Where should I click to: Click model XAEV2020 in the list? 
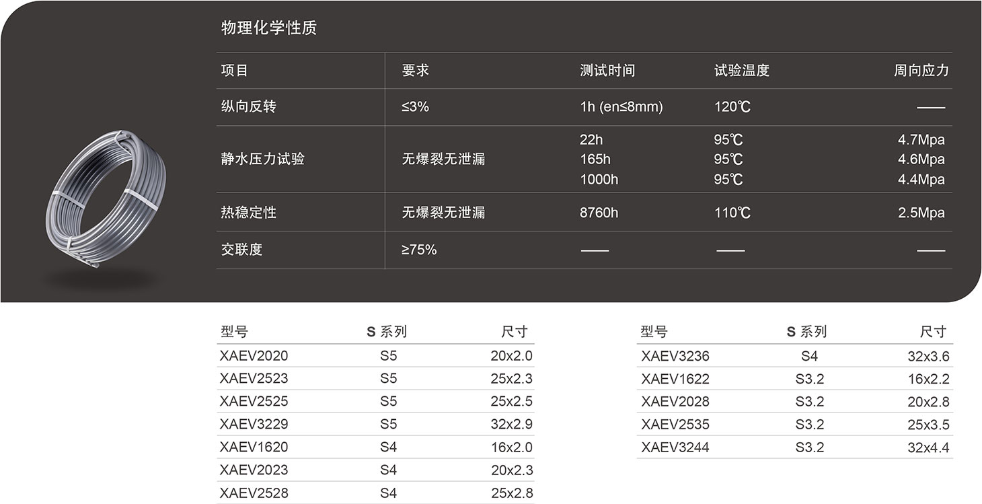click(x=254, y=356)
